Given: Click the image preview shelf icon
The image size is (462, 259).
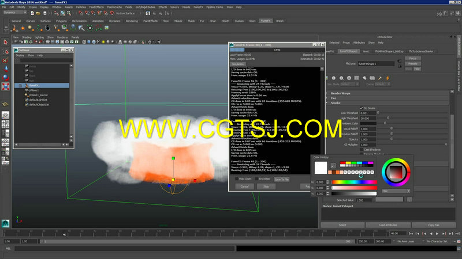Looking at the screenshot, I should pos(107,28).
